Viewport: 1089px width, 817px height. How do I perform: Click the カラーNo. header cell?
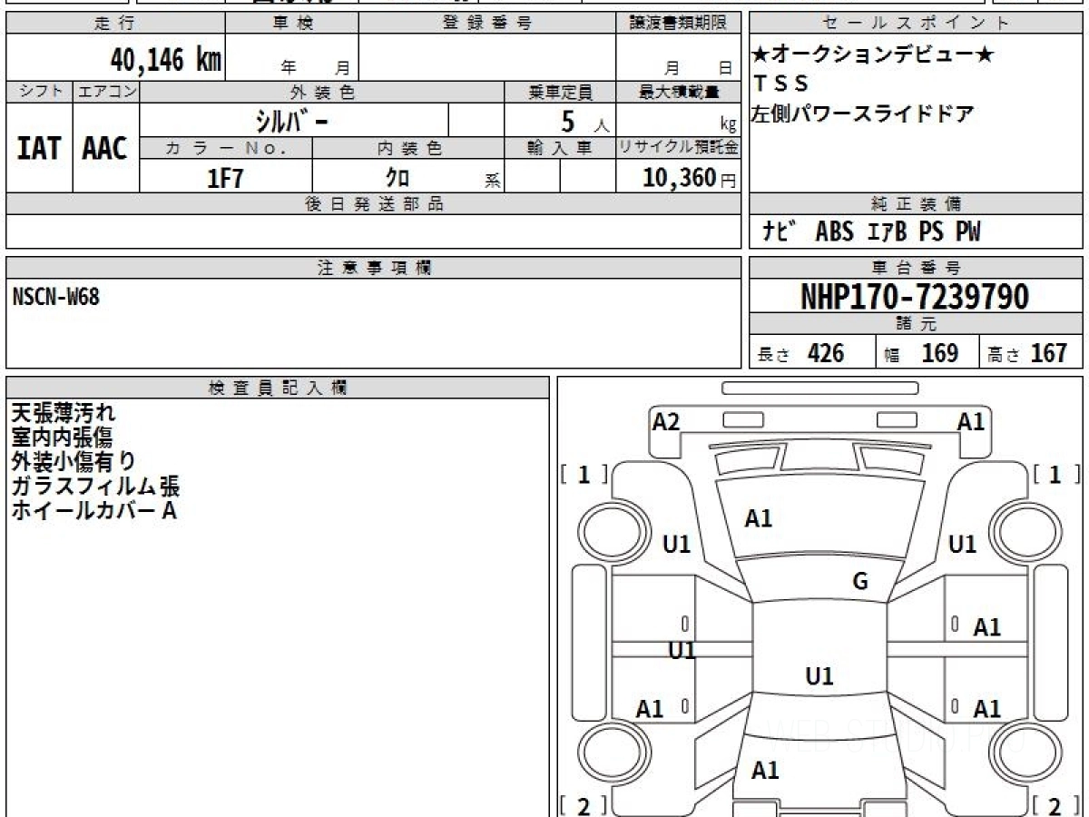(226, 148)
